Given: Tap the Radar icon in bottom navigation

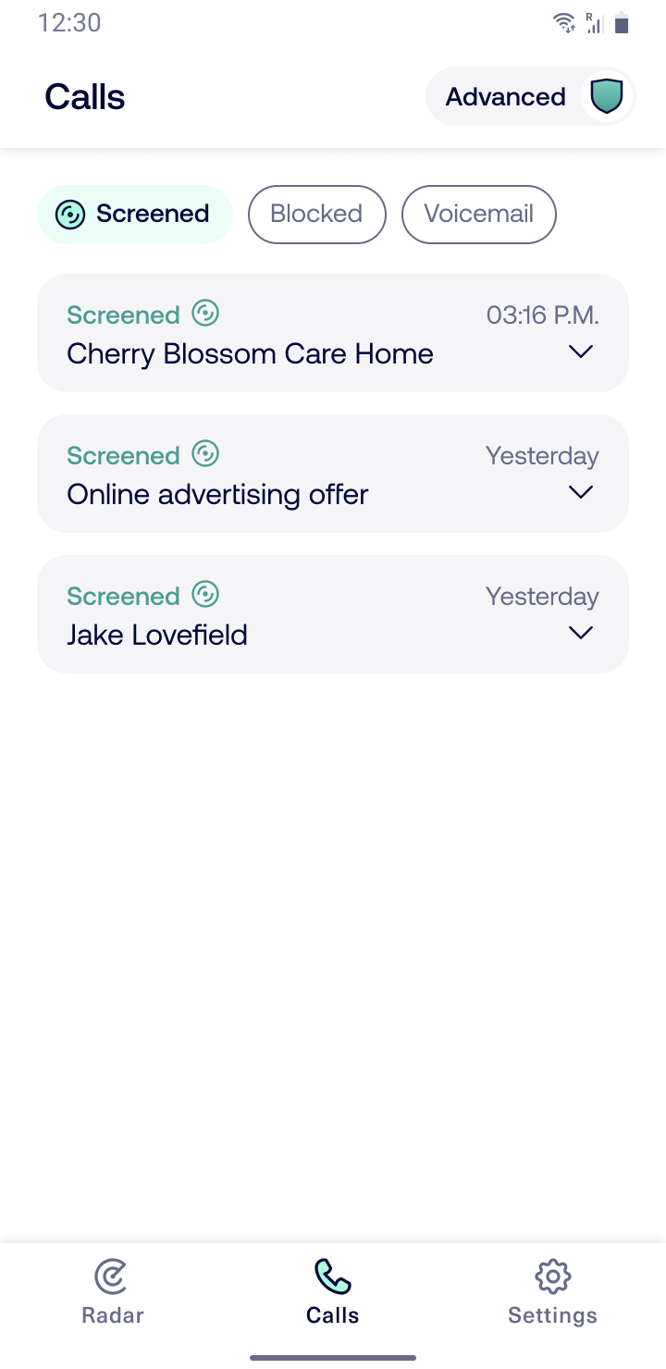Looking at the screenshot, I should point(112,1277).
